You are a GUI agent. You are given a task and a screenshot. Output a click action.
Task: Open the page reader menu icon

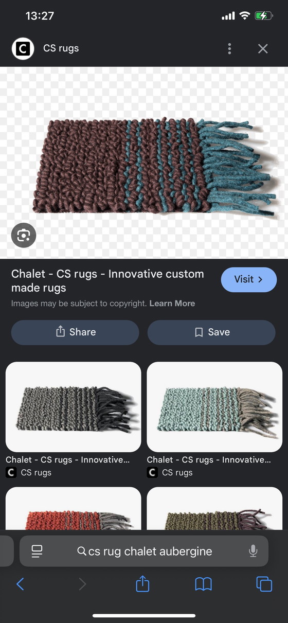tap(37, 551)
